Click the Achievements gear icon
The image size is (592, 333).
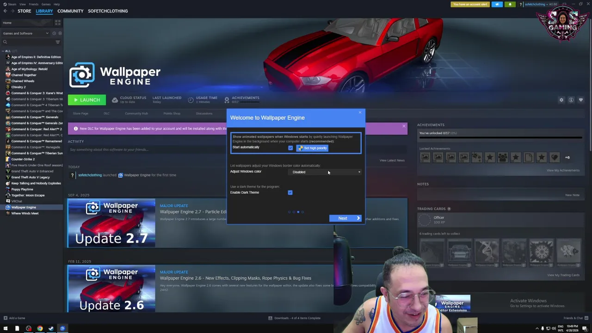(x=227, y=99)
